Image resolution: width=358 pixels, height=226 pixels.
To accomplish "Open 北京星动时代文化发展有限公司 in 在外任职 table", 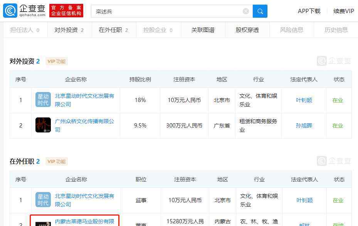I will coord(84,200).
